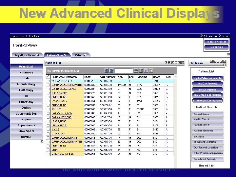Click second icon in List Menu panel header
This screenshot has height=177, width=236.
[215, 61]
